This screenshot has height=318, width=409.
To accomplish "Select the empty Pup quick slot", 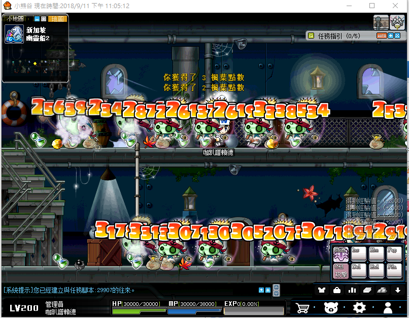I will [394, 254].
